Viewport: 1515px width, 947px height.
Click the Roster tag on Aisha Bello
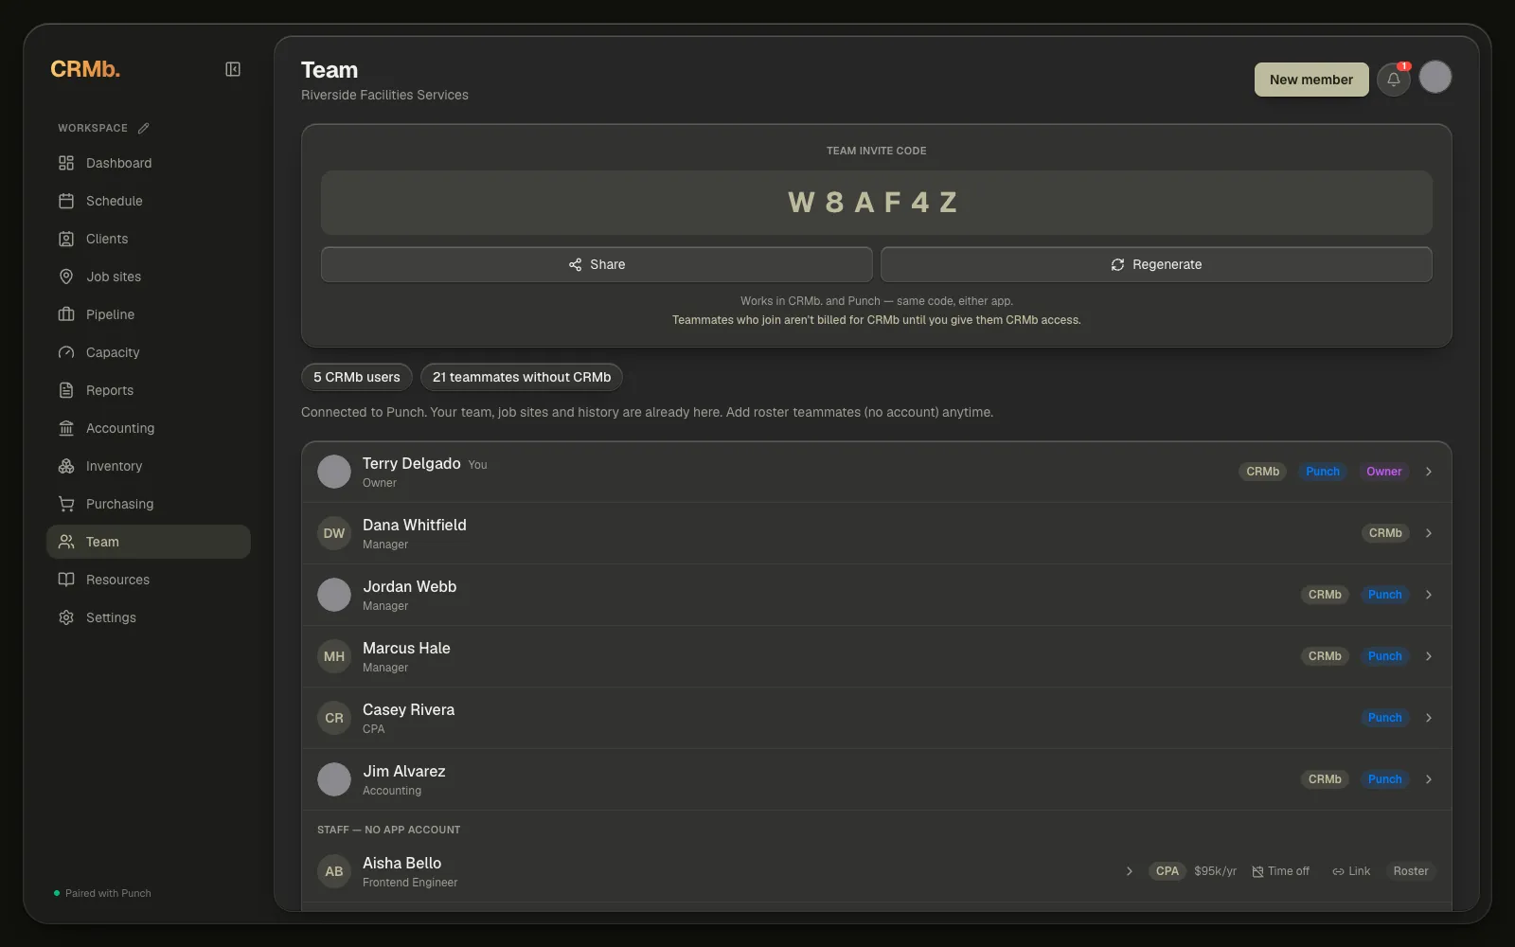1411,871
